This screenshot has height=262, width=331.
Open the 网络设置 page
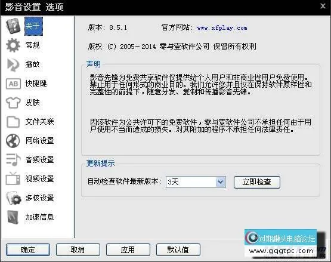click(40, 141)
